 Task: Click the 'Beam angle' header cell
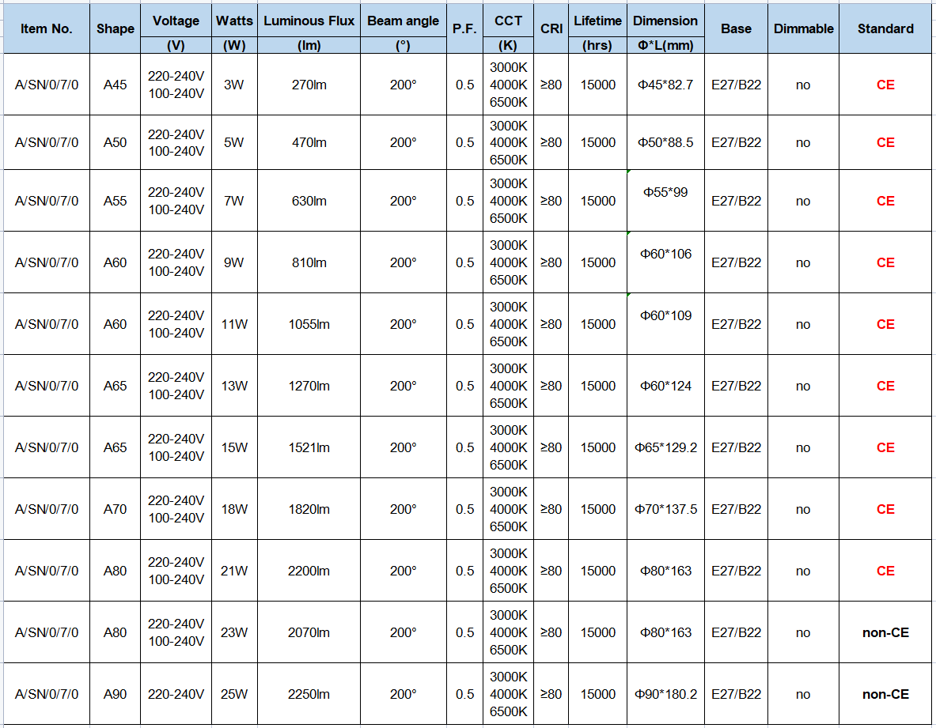point(404,21)
